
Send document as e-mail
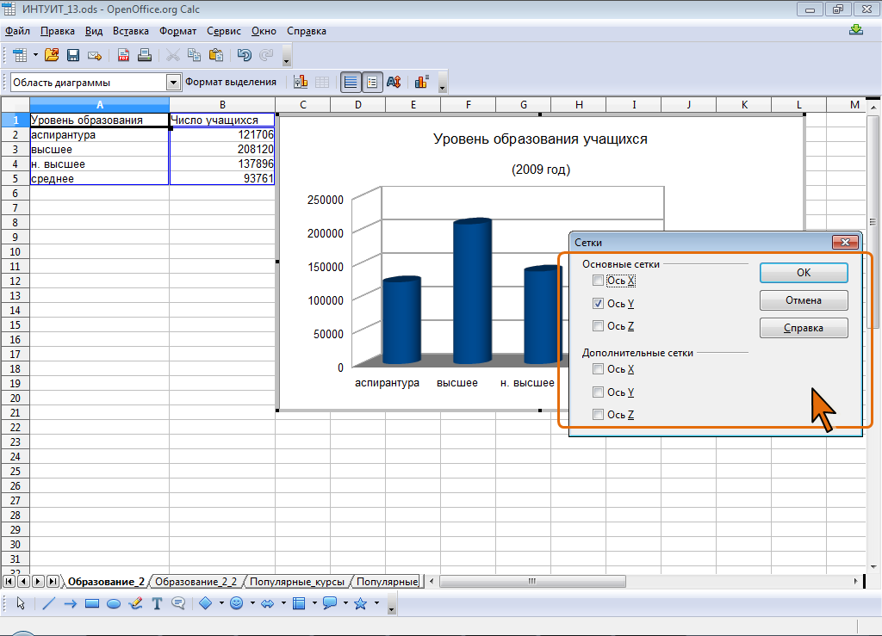[x=95, y=55]
